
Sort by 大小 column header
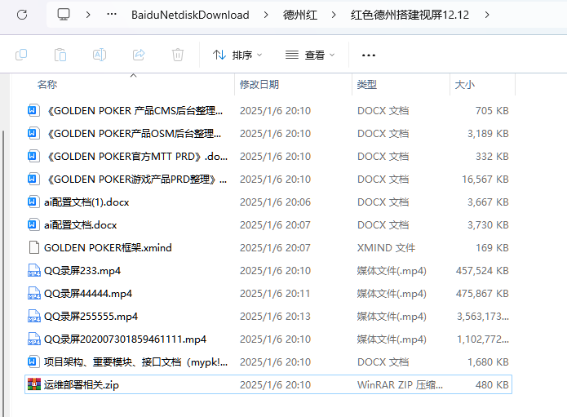[465, 85]
